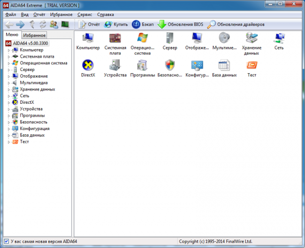Select Операционная система in the tree
This screenshot has width=305, height=248.
(x=43, y=63)
